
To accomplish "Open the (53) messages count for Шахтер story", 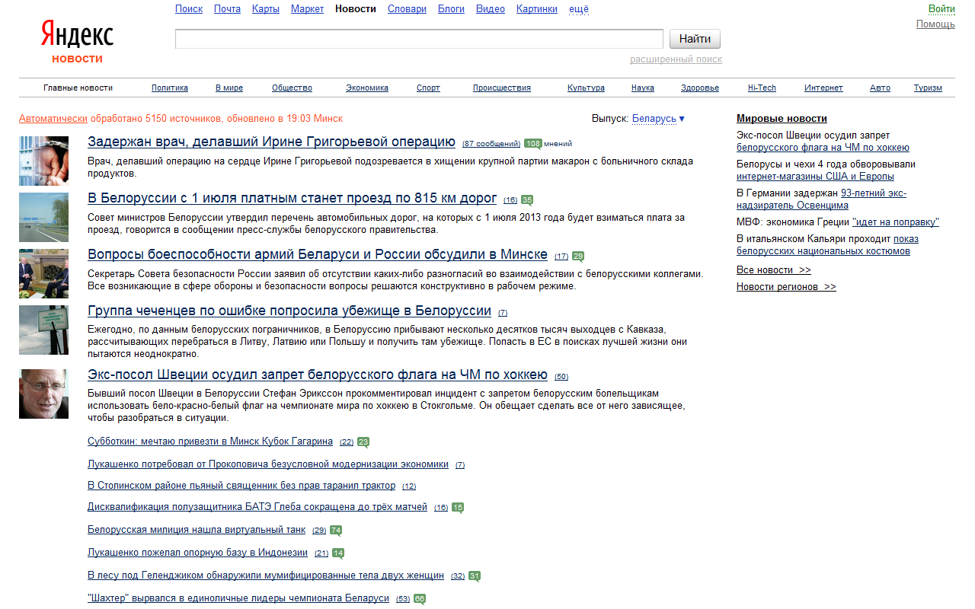I will [x=403, y=599].
